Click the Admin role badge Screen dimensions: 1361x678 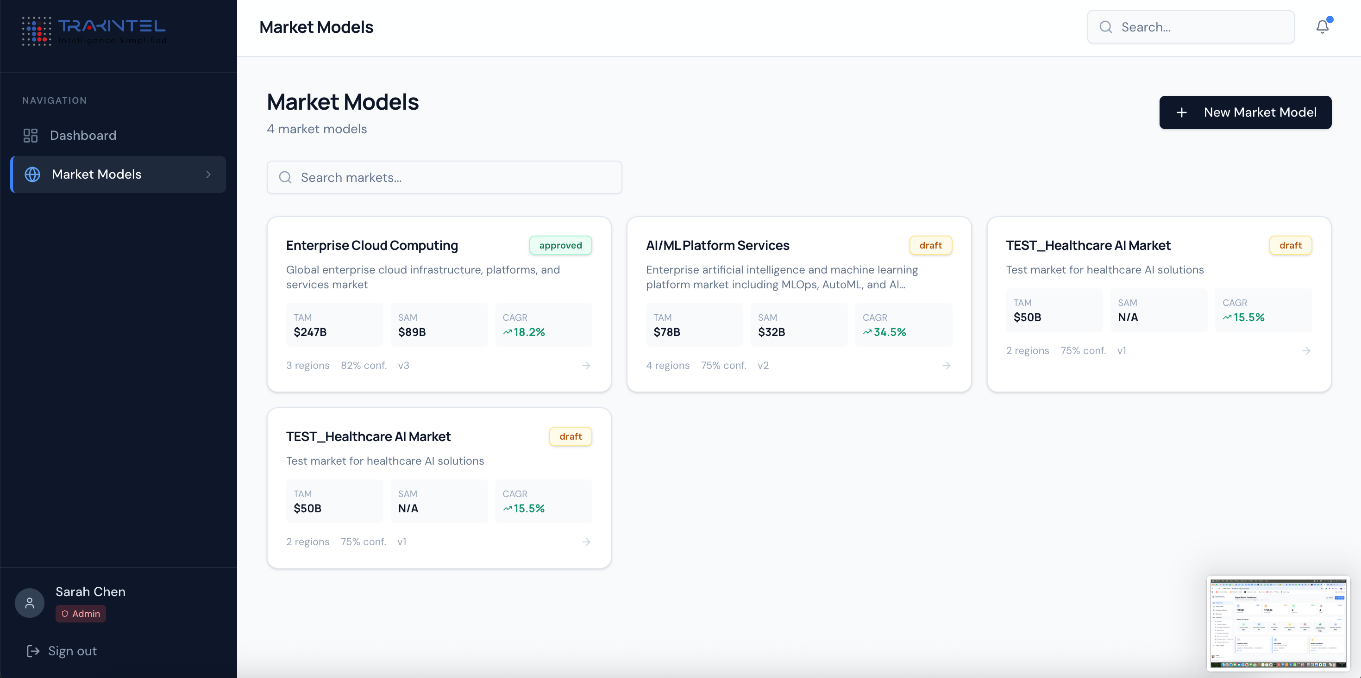pyautogui.click(x=81, y=614)
